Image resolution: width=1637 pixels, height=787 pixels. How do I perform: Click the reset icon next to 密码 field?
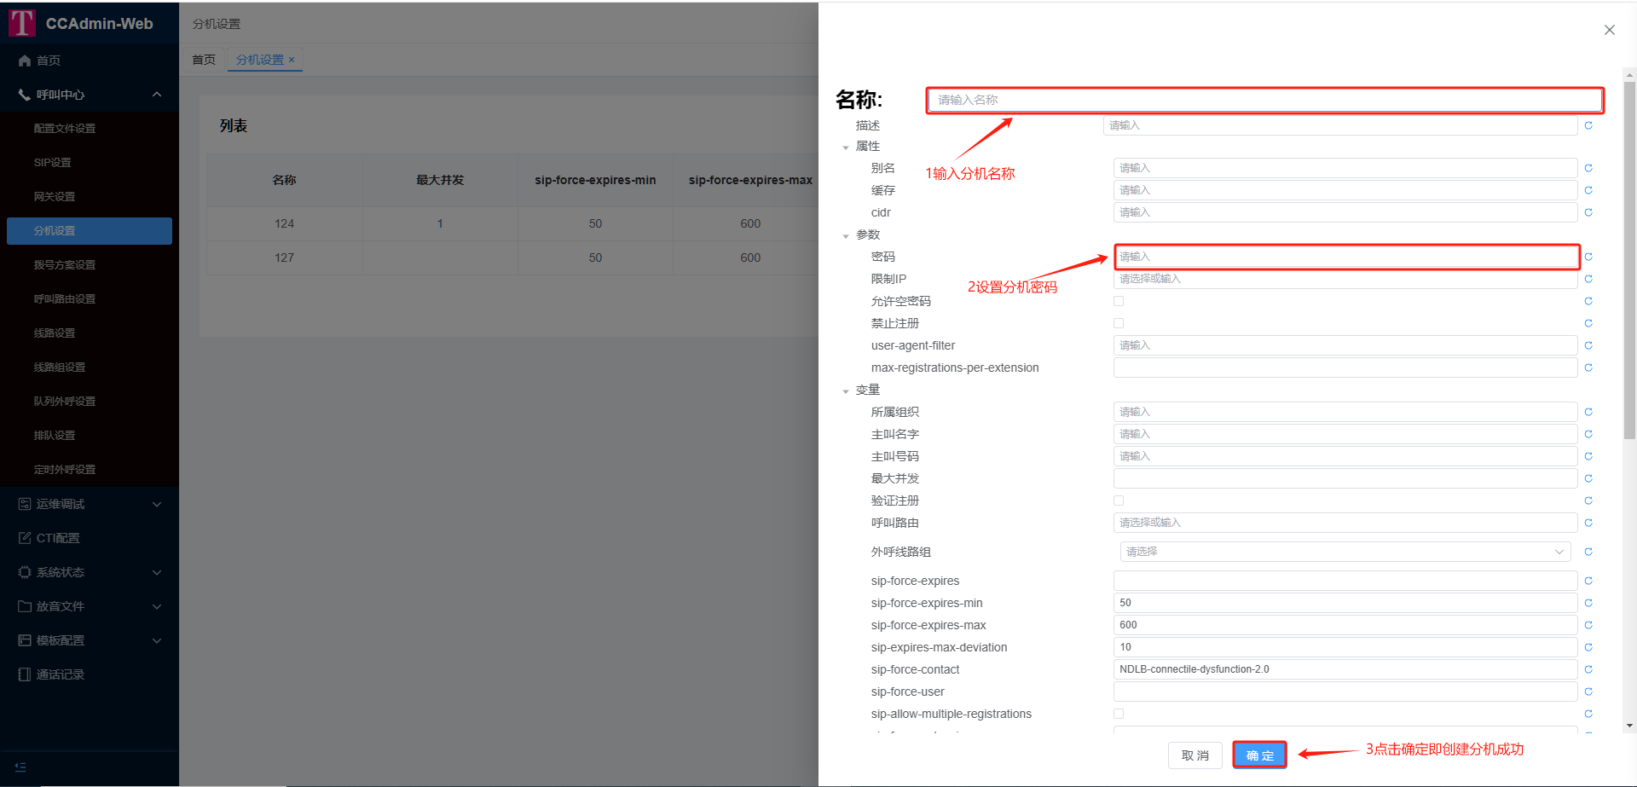point(1588,257)
